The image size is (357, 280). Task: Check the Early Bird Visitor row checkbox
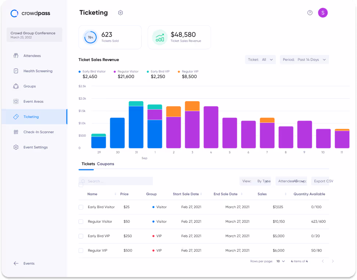coord(81,207)
